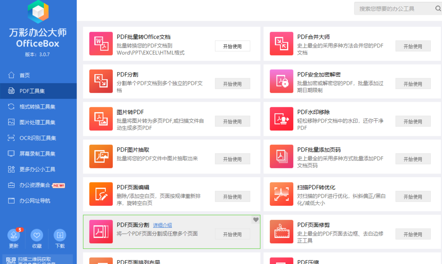Click the 万彩办公大师 OfficeBox title
Viewport: 442px width, 264px height.
click(x=38, y=38)
